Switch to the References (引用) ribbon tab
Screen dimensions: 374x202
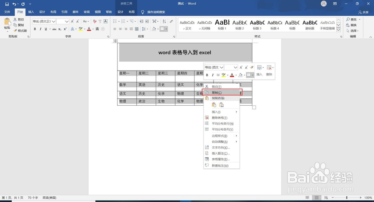pos(64,12)
